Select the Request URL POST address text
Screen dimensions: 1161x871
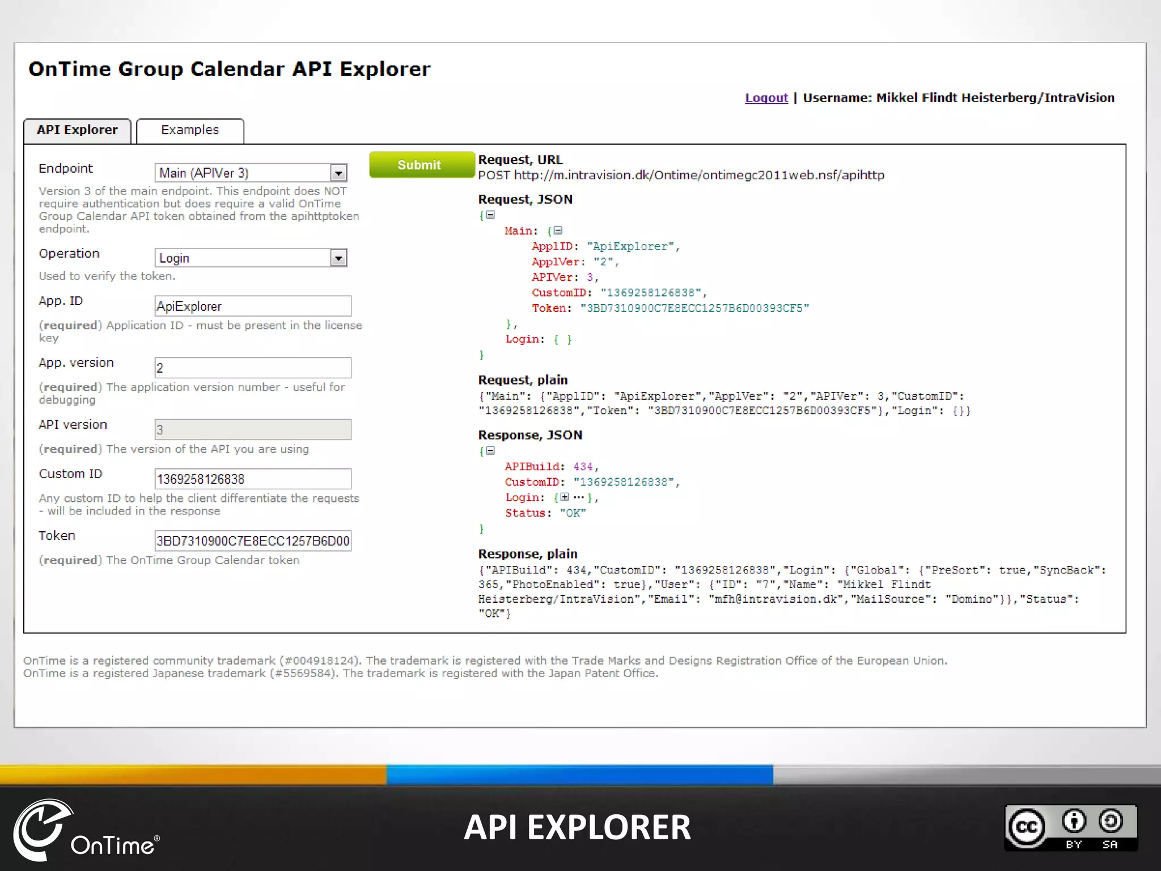(681, 175)
